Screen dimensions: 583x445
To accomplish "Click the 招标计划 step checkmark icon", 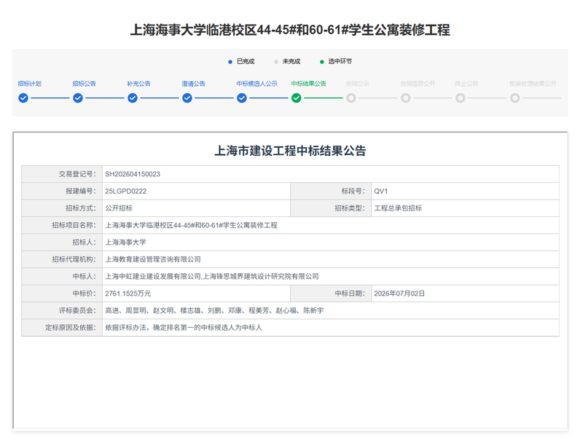I will point(23,98).
